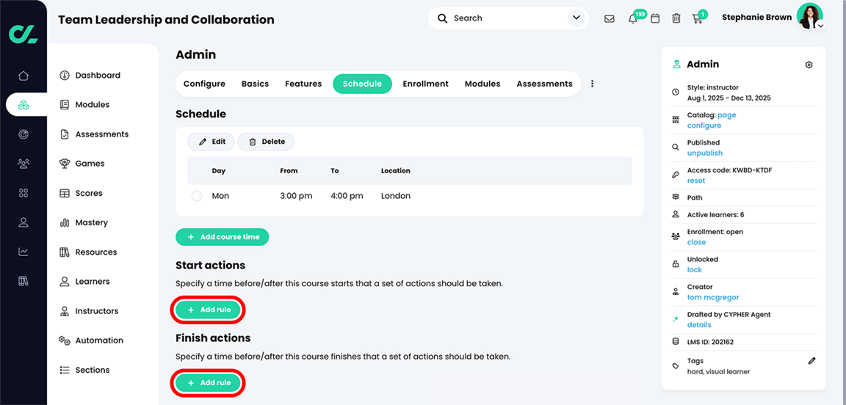This screenshot has height=405, width=846.
Task: Click Add course time button
Action: coord(223,237)
